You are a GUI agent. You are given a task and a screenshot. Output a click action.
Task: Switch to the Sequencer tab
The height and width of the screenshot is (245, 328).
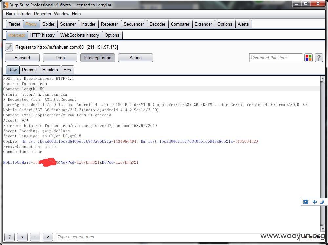[x=134, y=24]
